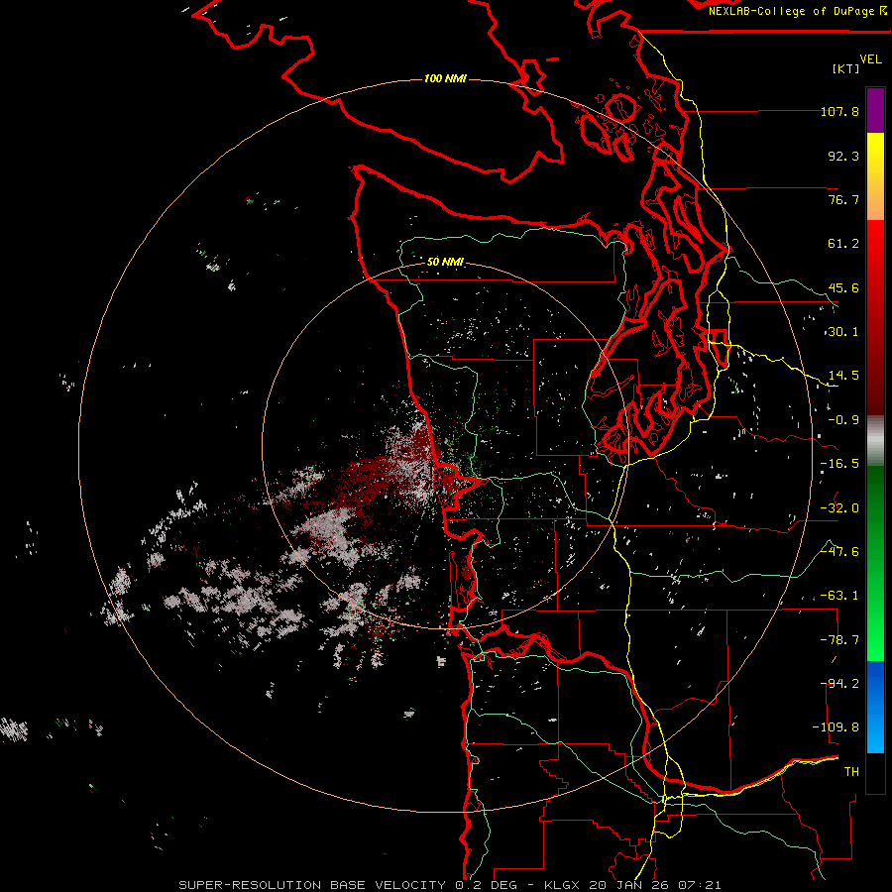The height and width of the screenshot is (892, 892).
Task: Click the purple segment of velocity color bar
Action: [x=875, y=110]
